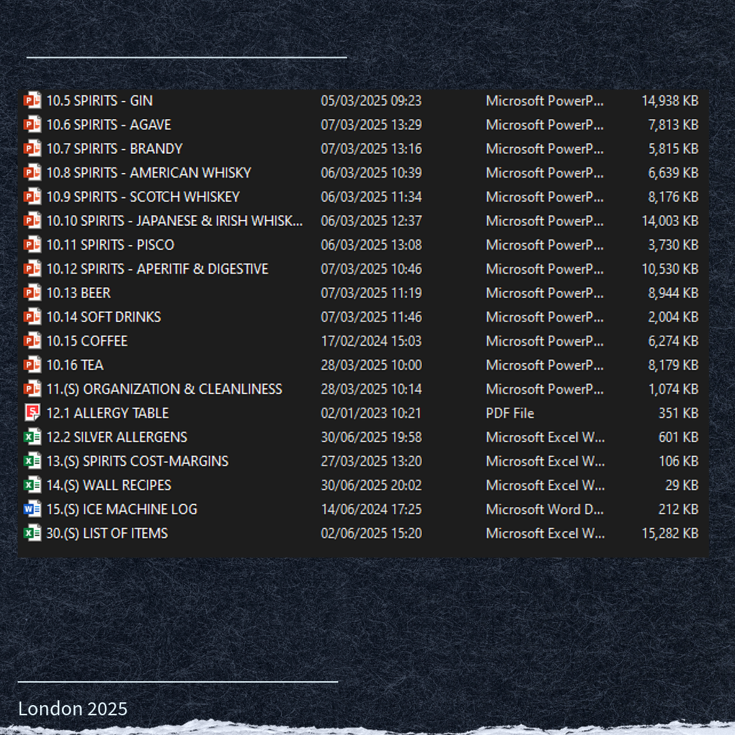Click the 14,938 KB size value

pos(670,101)
